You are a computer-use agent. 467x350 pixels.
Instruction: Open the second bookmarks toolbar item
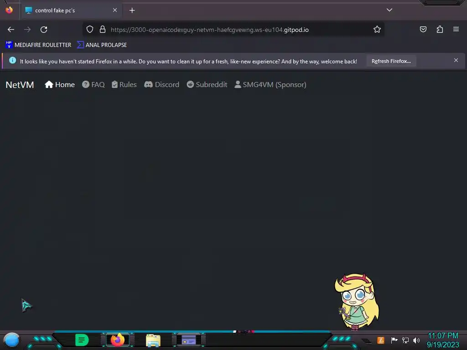(102, 45)
